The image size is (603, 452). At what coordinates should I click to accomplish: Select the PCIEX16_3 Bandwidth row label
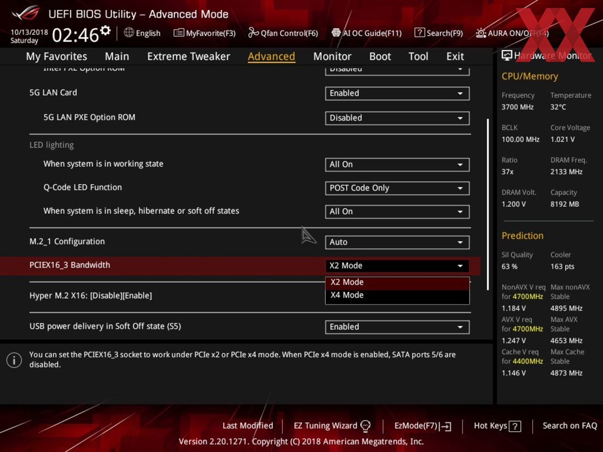click(x=70, y=265)
